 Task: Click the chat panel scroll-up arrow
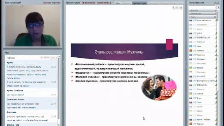click(x=59, y=57)
